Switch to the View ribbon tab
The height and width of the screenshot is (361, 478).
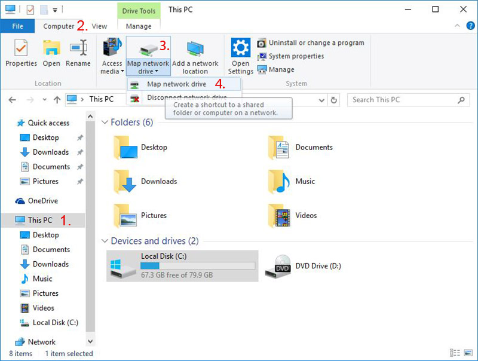click(99, 26)
